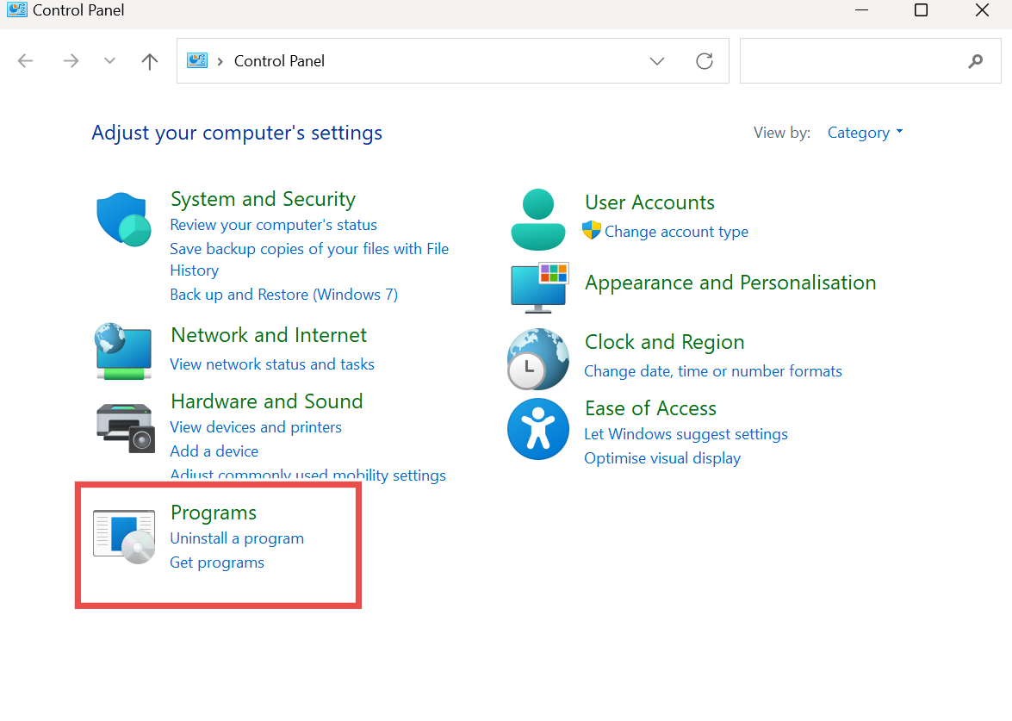Click the refresh button in the address bar
This screenshot has height=721, width=1012.
point(705,60)
